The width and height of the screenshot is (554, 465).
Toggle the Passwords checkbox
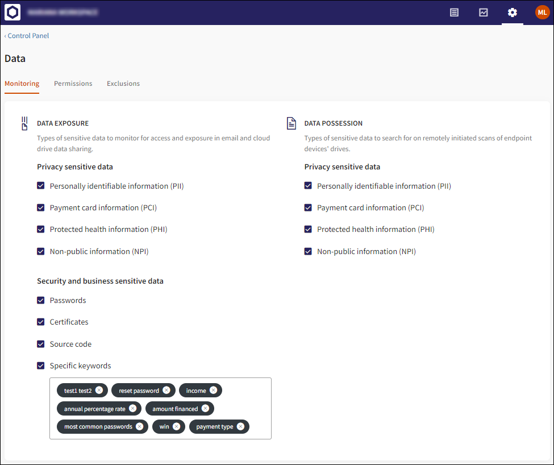click(x=41, y=300)
